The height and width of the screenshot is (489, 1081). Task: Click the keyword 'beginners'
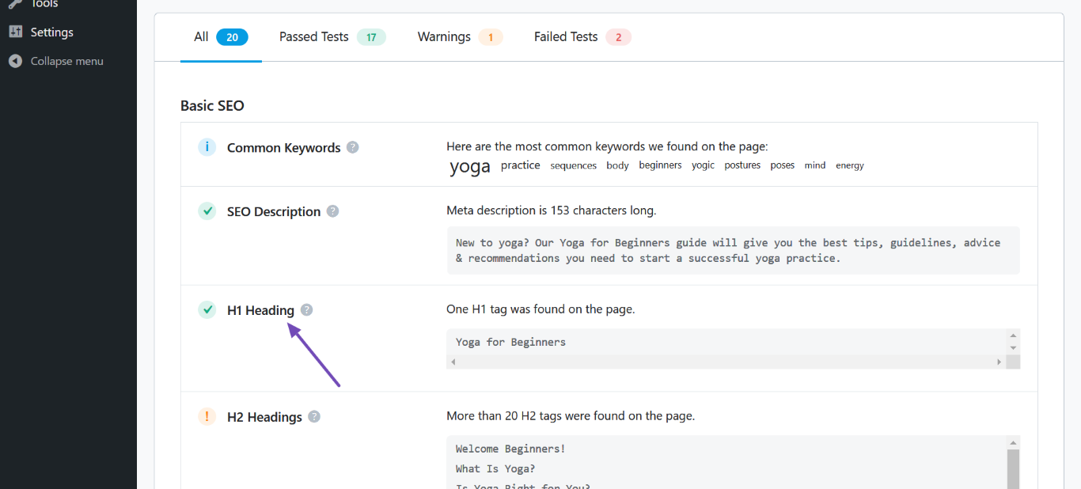(660, 165)
